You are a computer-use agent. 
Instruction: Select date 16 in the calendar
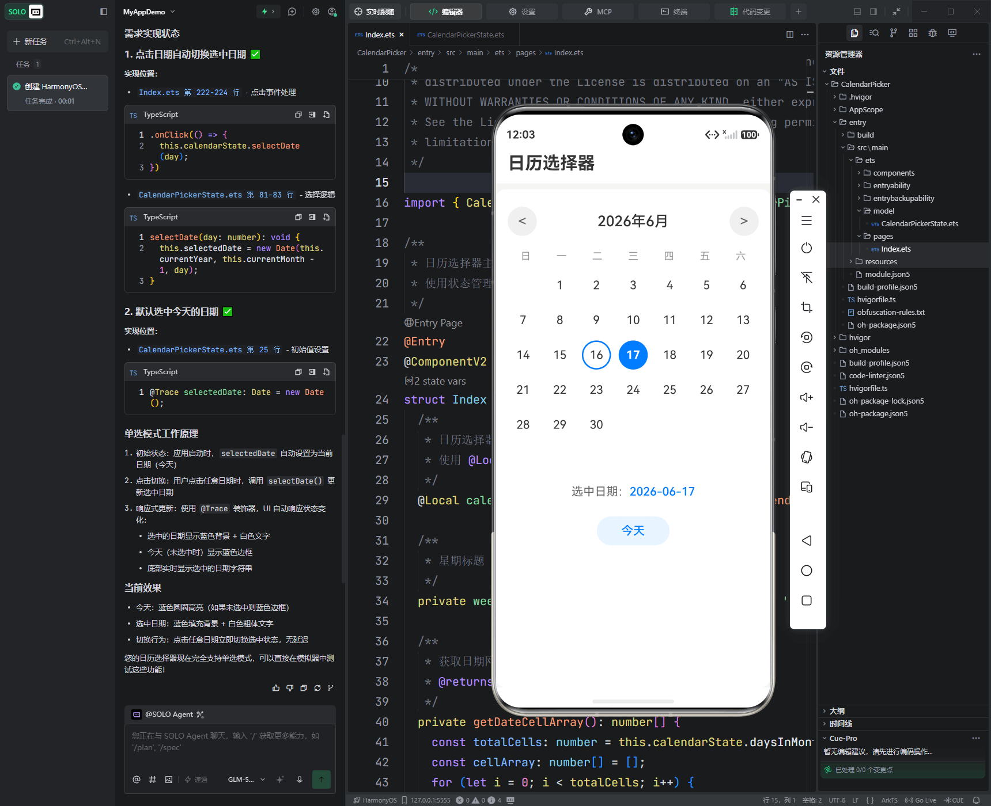pos(596,355)
